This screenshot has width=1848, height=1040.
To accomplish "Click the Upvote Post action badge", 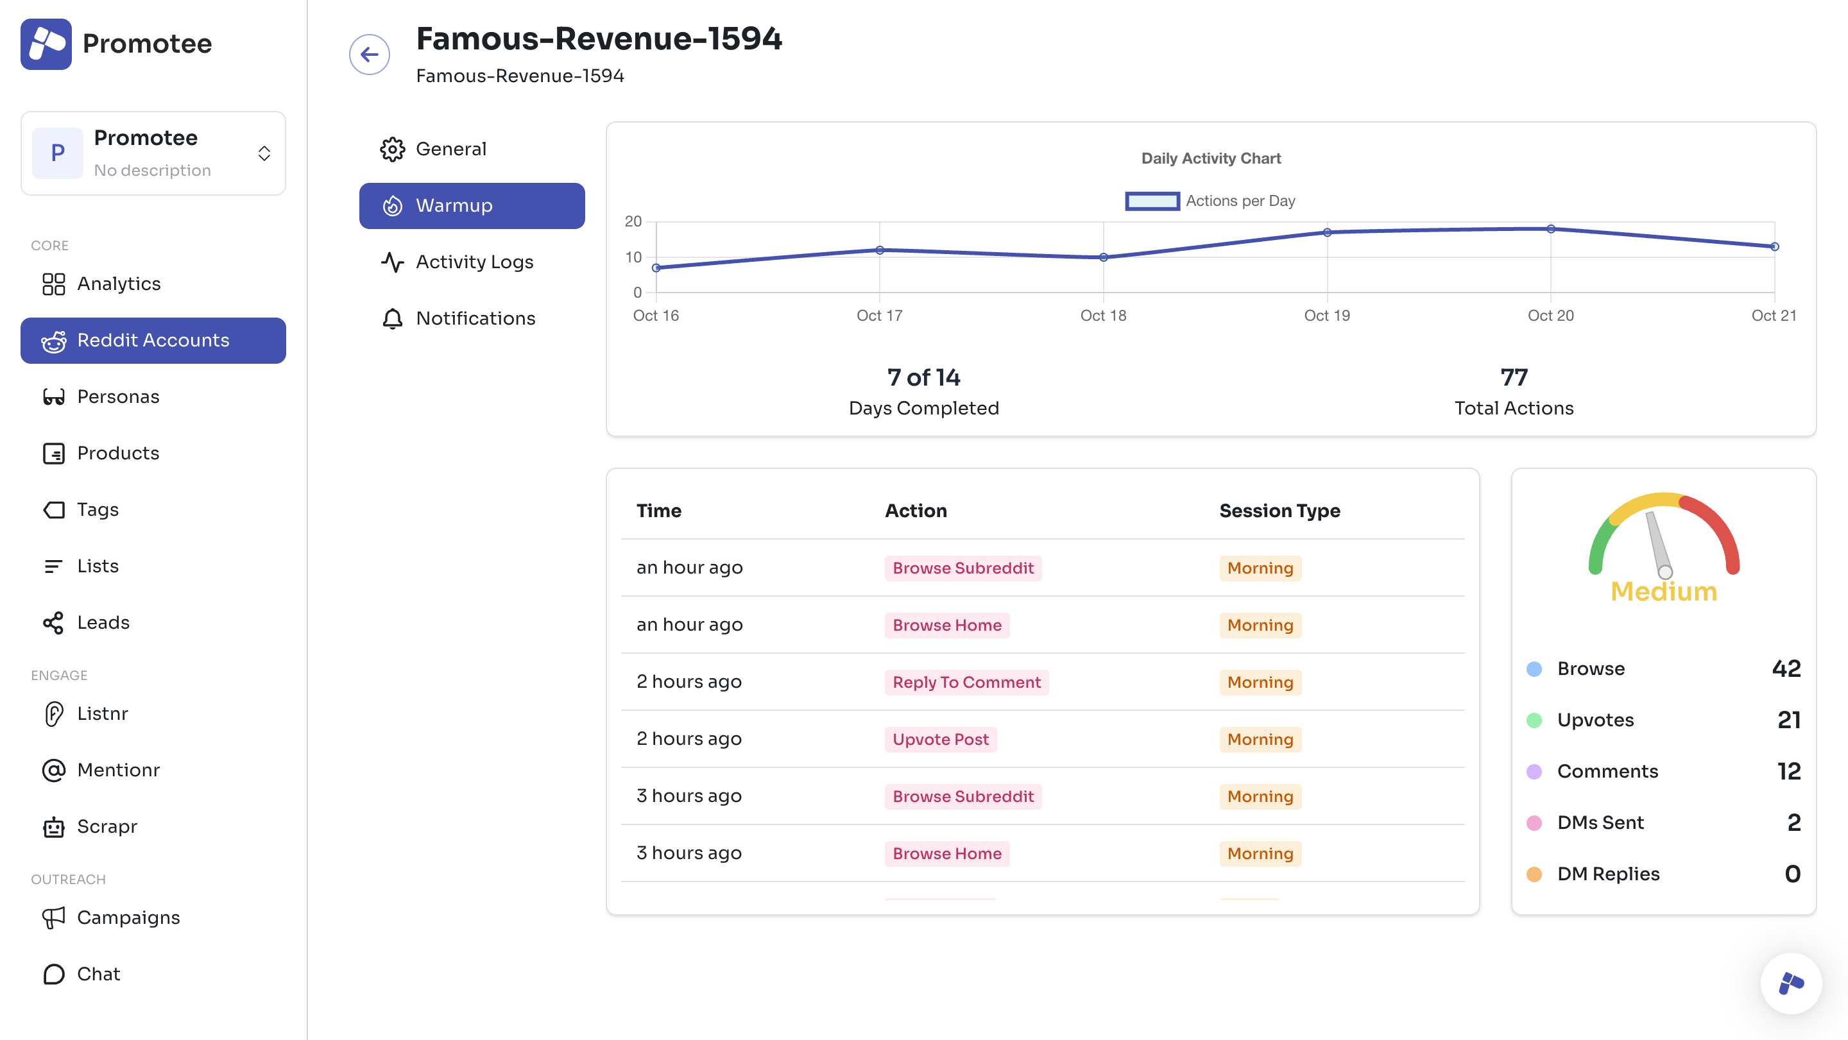I will (940, 740).
